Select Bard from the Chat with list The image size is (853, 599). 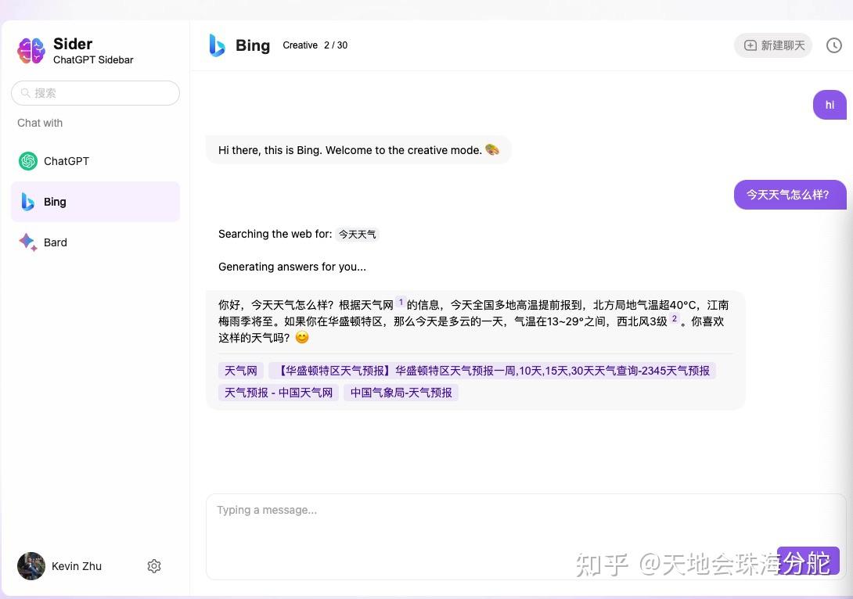(55, 242)
